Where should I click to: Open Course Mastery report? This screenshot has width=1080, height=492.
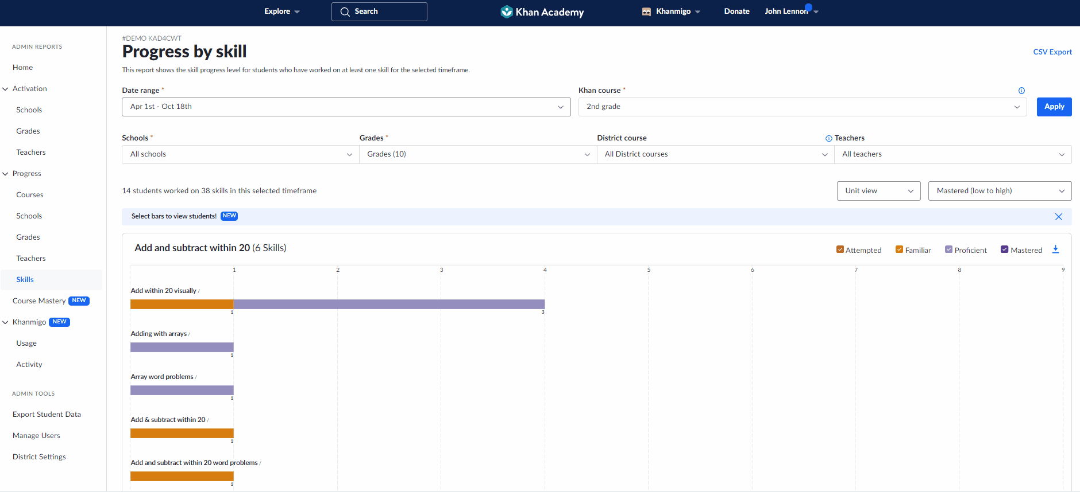point(39,301)
